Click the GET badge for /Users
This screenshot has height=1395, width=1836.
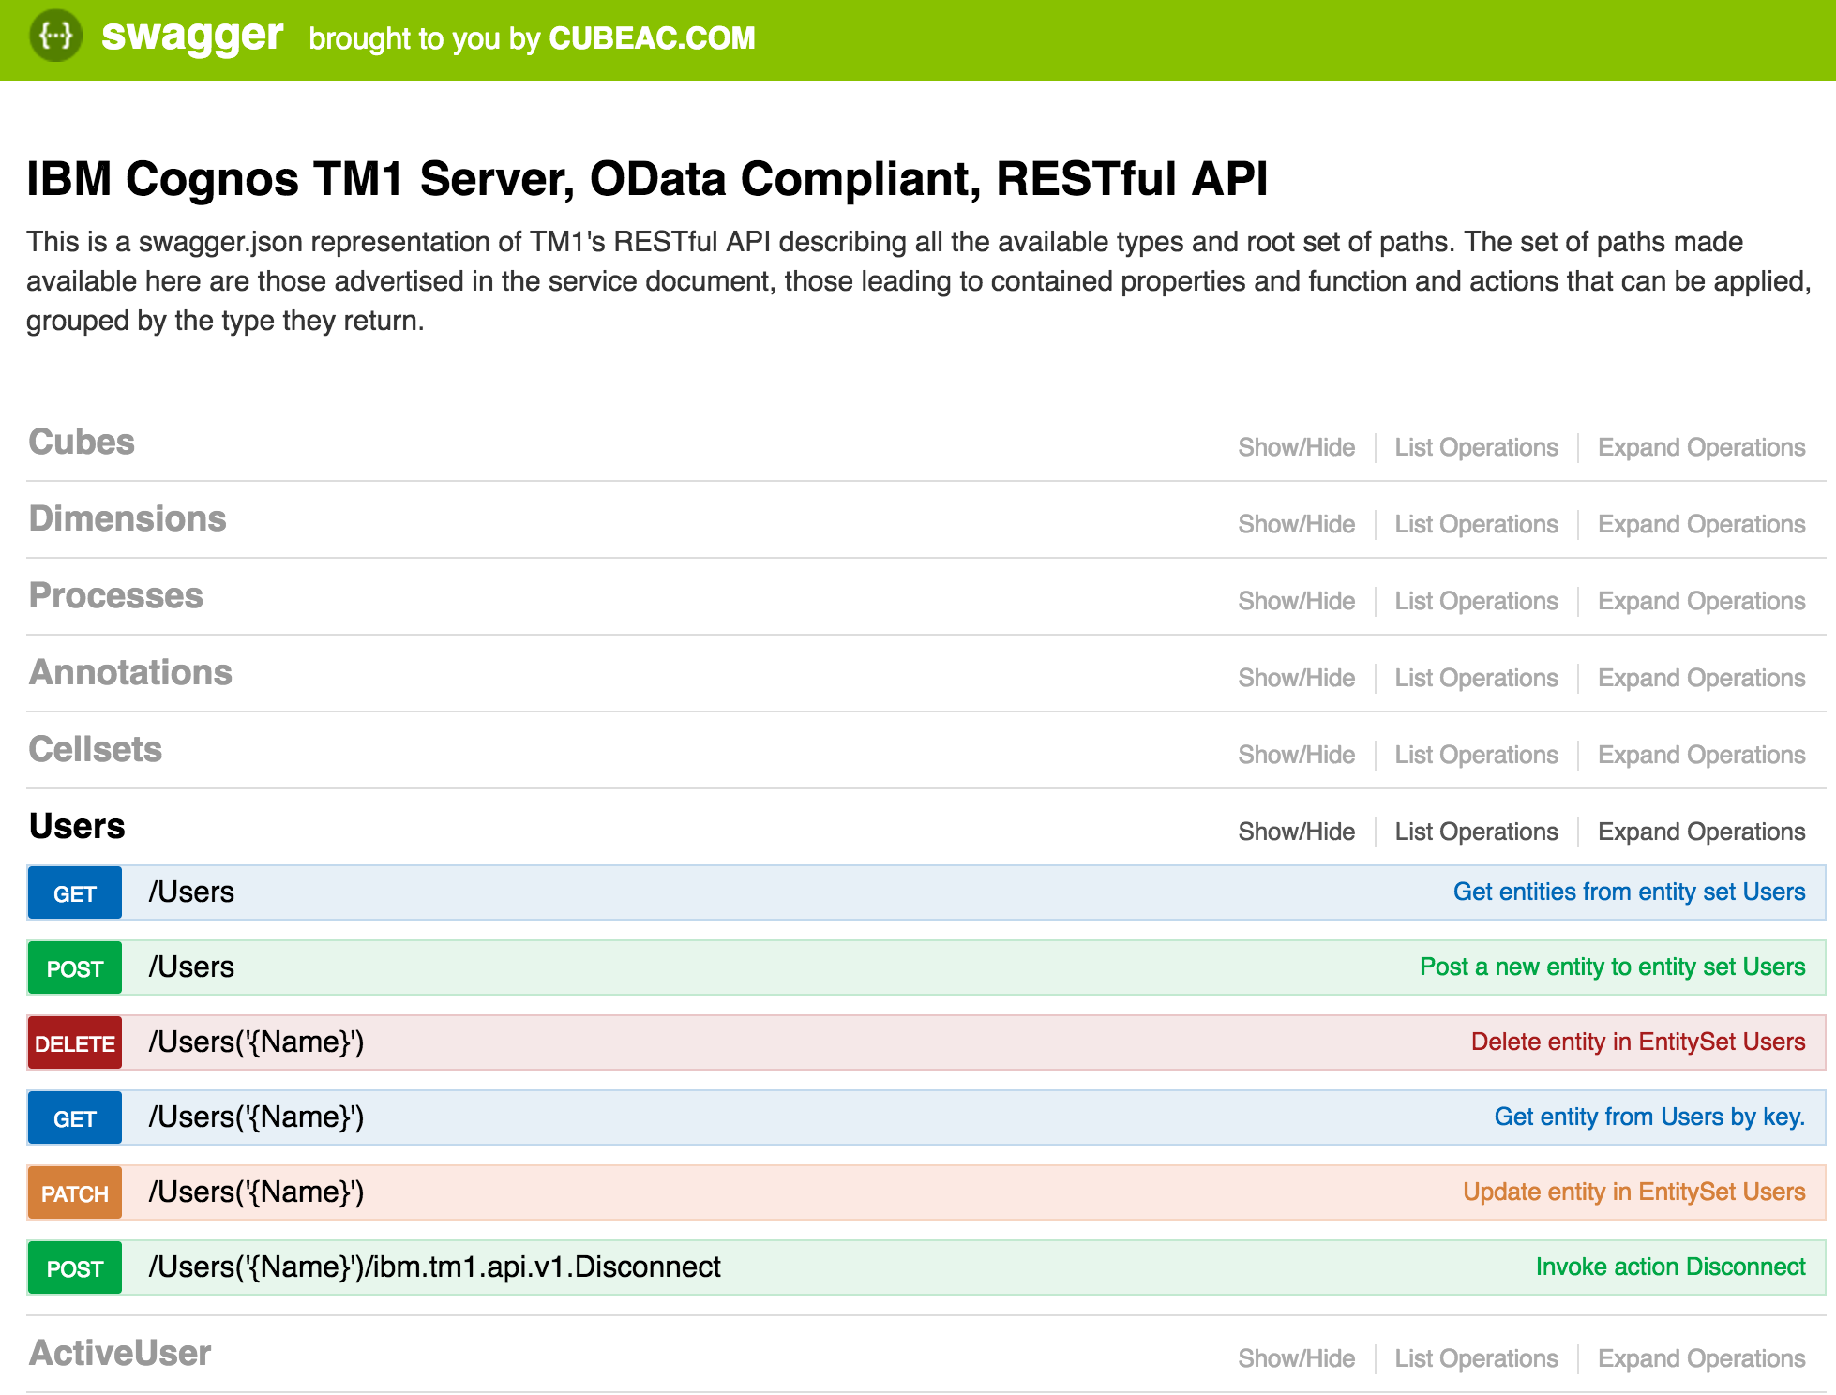(75, 892)
